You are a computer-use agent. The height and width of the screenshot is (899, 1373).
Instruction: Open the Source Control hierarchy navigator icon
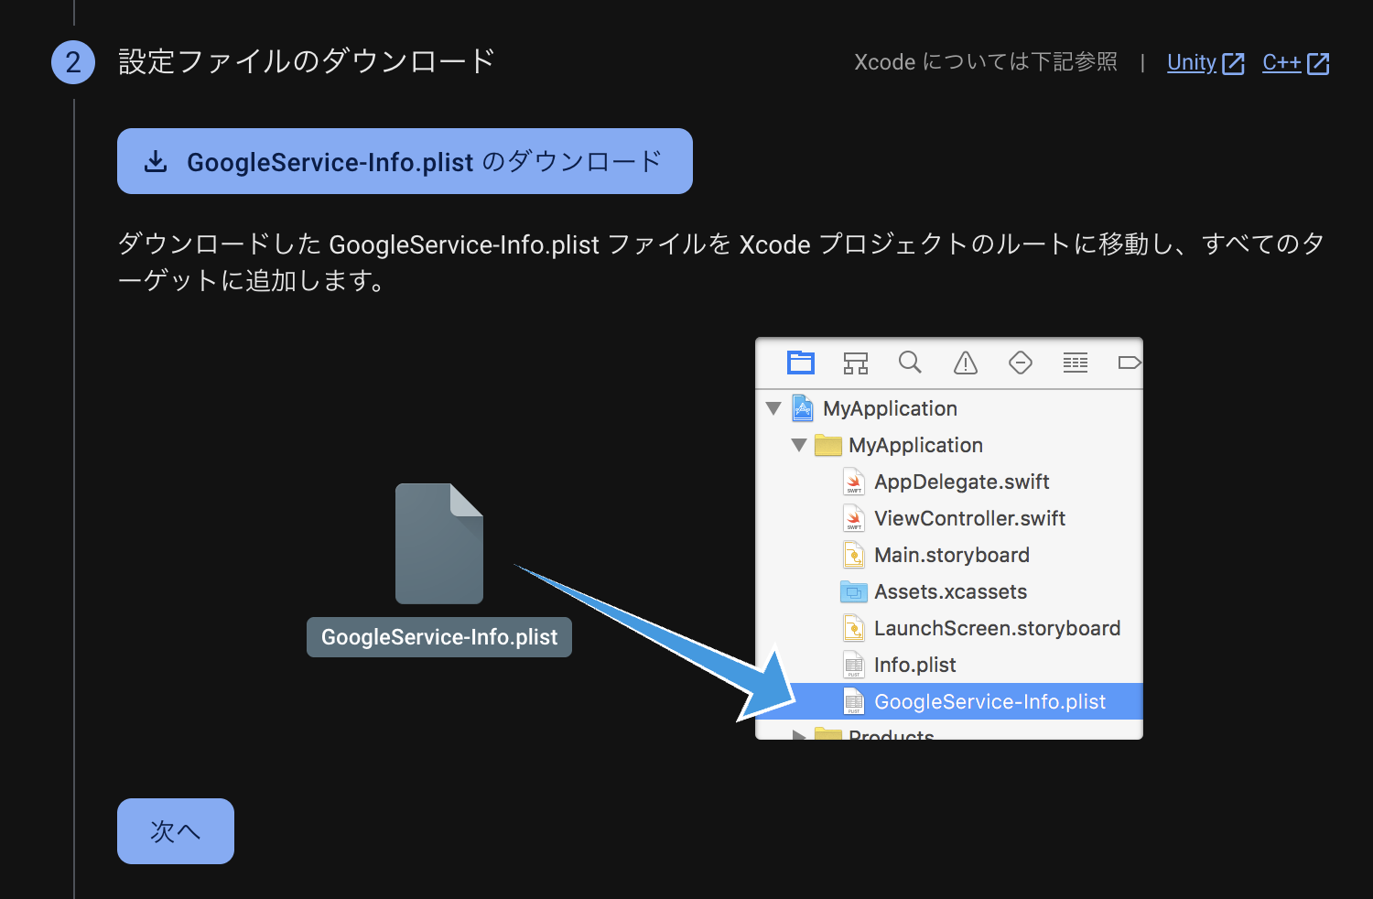pos(856,363)
